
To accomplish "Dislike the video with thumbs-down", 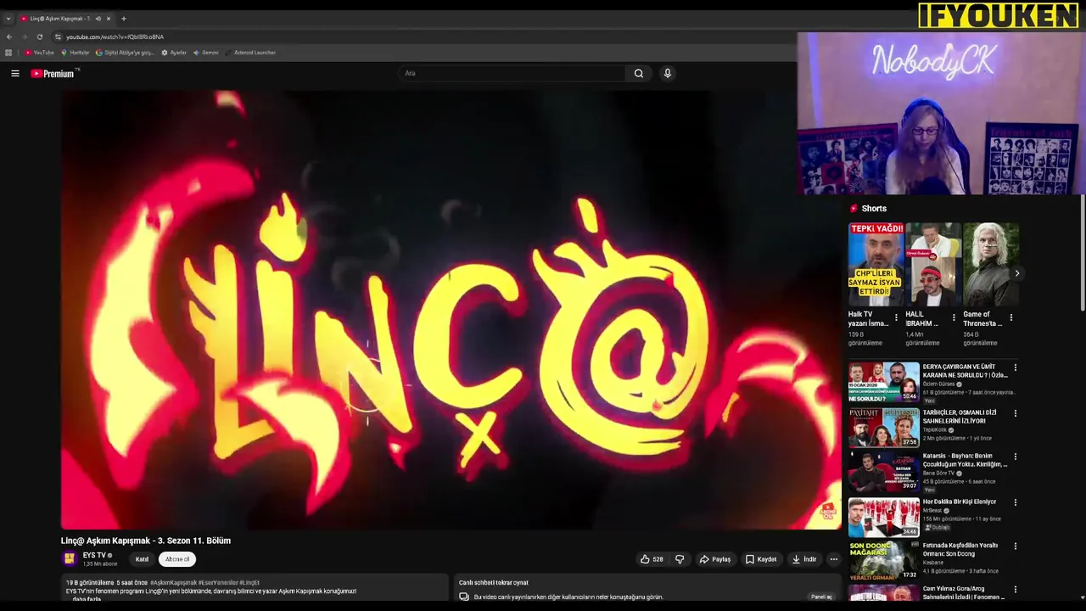I will coord(680,559).
